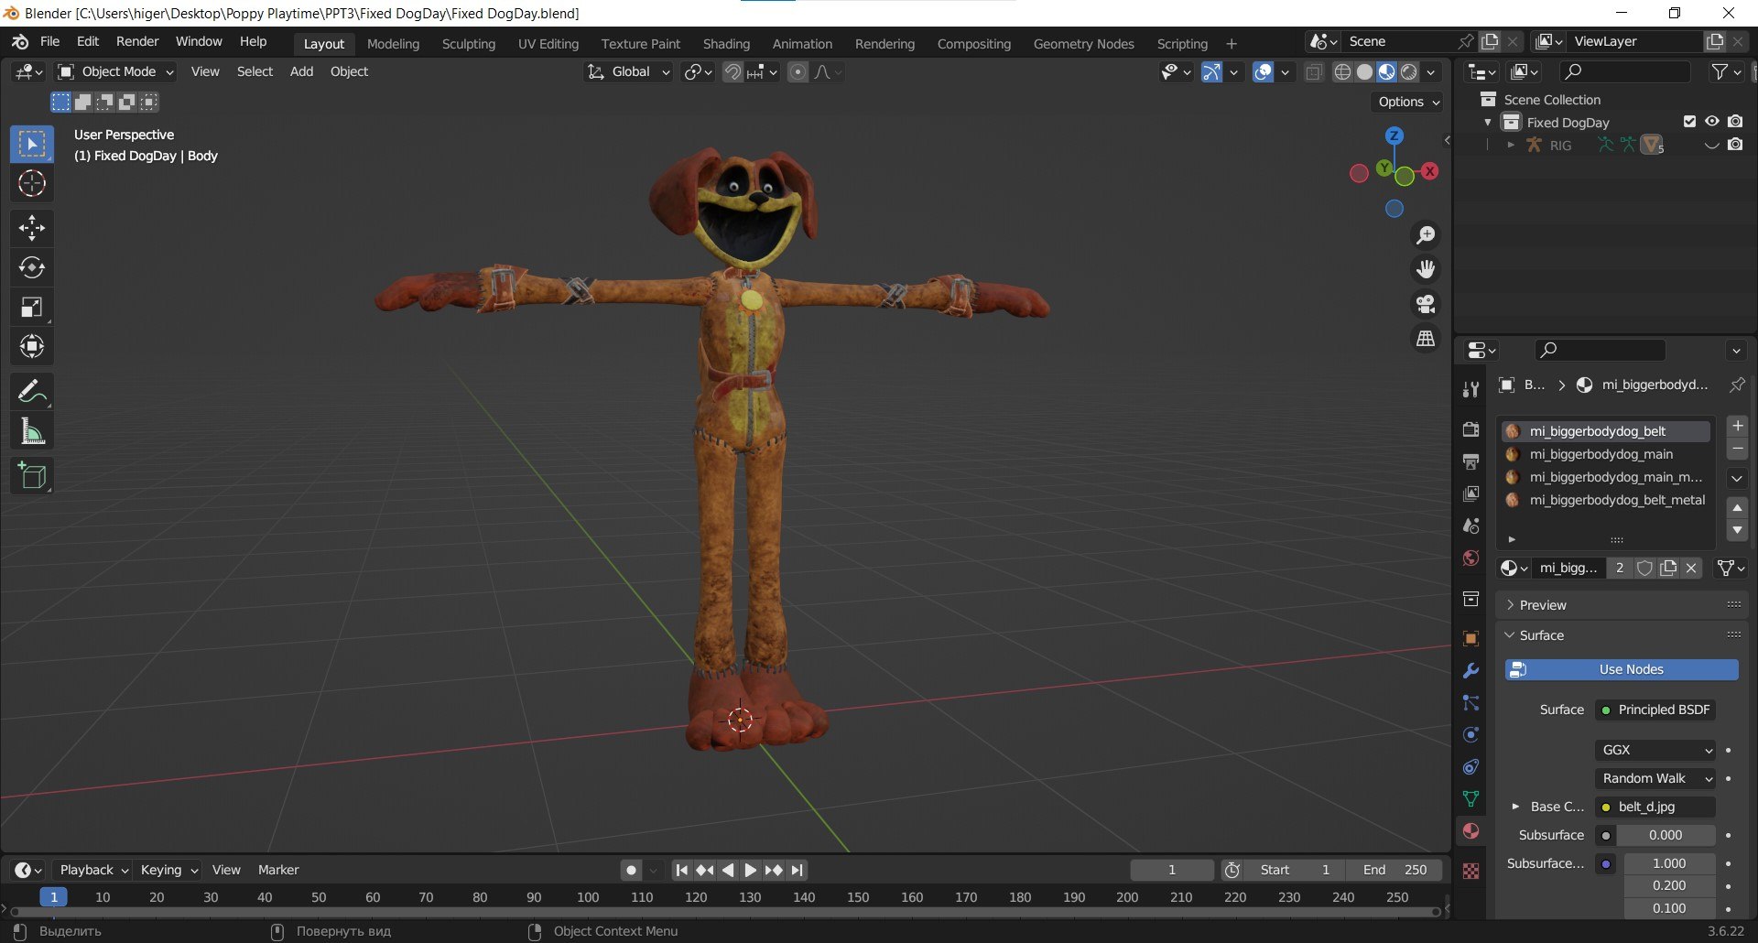Select the Cursor tool in toolbar
The width and height of the screenshot is (1758, 943).
tap(32, 184)
